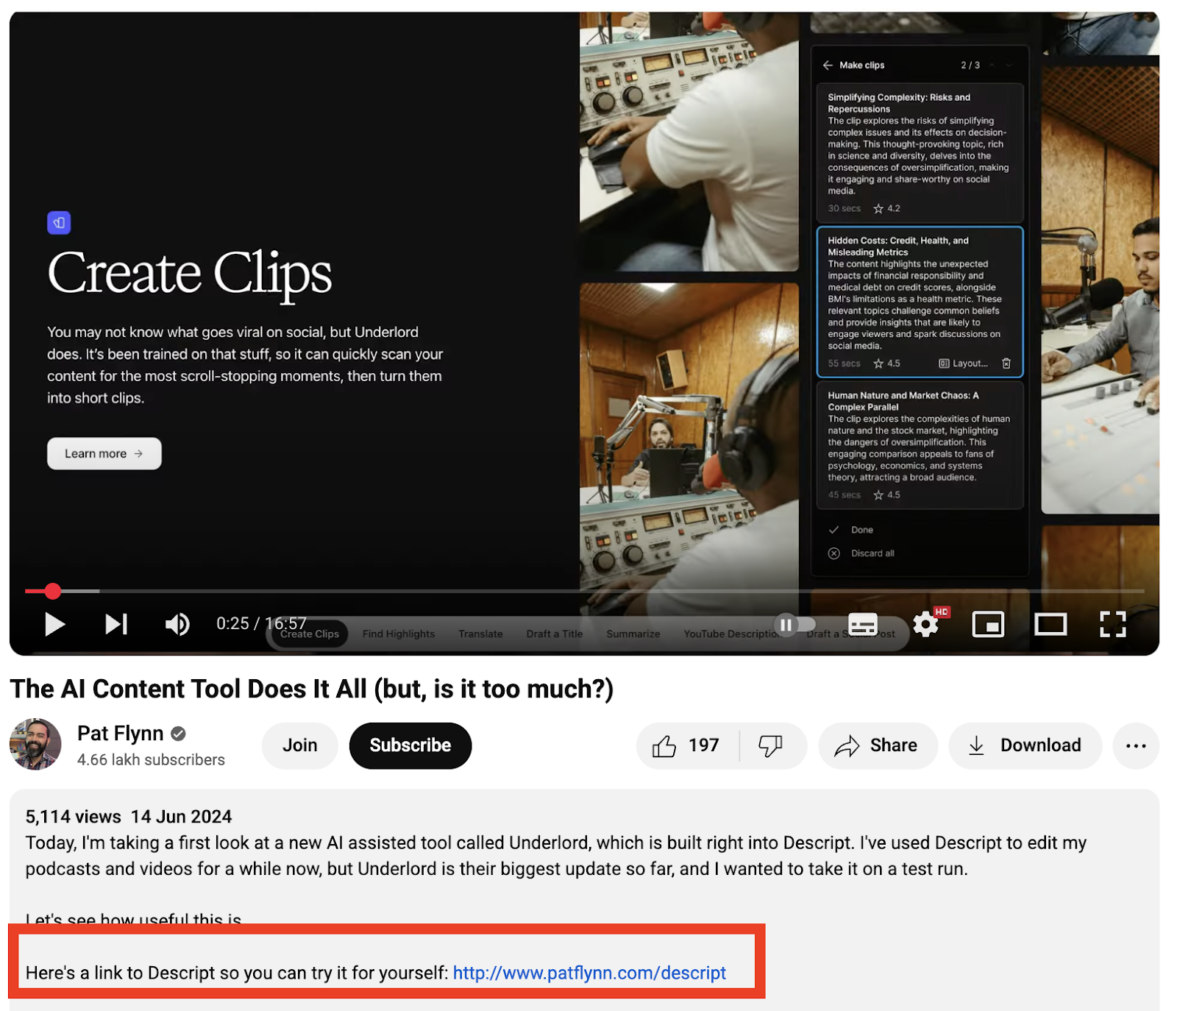Click the video title text

(x=311, y=689)
